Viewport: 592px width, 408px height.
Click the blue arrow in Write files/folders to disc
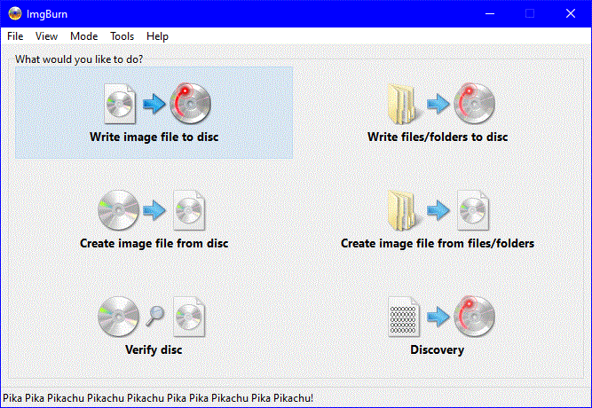click(438, 104)
